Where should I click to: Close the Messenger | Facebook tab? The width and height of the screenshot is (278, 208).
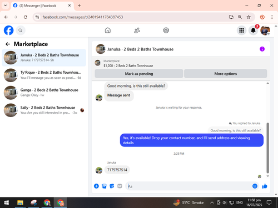(69, 6)
